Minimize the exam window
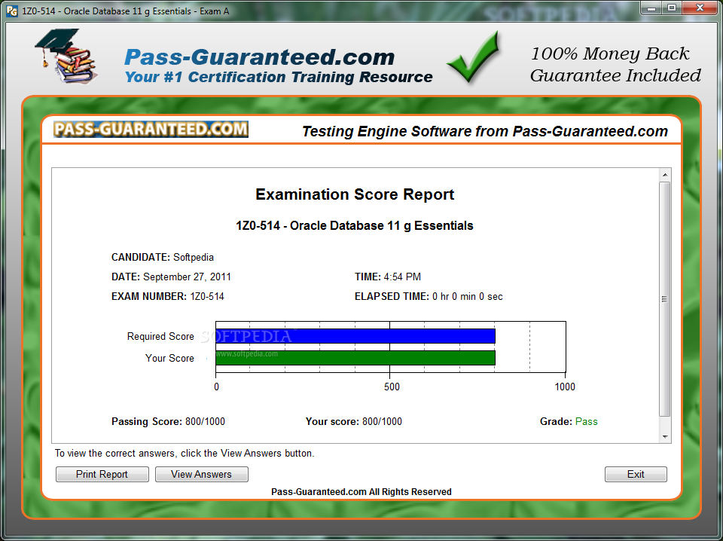723x541 pixels. 651,8
